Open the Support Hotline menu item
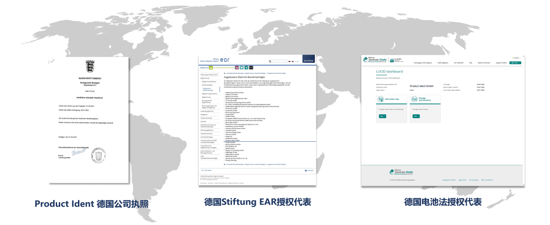Image resolution: width=550 pixels, height=225 pixels. point(501,63)
